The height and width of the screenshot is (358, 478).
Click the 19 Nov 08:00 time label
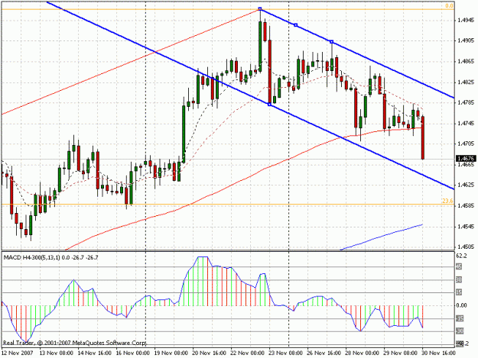171,353
